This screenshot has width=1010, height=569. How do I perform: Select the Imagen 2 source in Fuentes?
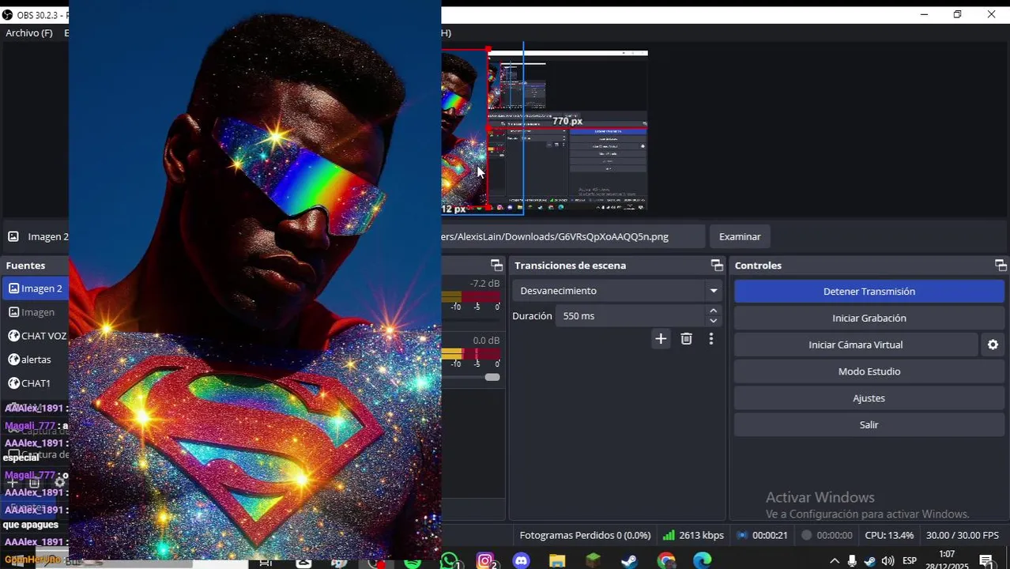coord(35,288)
